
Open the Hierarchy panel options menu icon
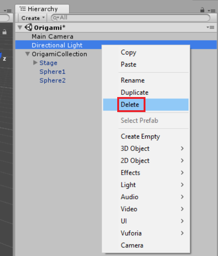[x=211, y=11]
